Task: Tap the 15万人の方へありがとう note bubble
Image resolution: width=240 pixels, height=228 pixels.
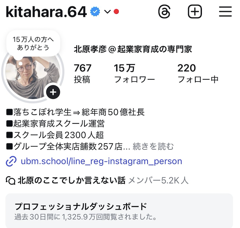Action: (33, 43)
